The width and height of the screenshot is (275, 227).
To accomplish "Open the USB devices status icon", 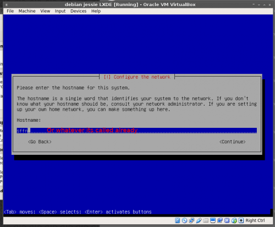I will 199,220.
